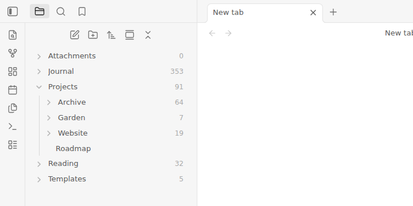Navigate back with left arrow

(212, 33)
